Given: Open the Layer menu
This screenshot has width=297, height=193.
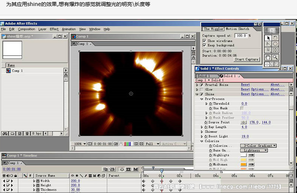Looking at the screenshot, I should tap(42, 29).
